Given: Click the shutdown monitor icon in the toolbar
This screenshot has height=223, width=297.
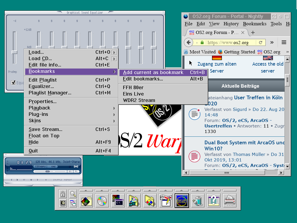Looking at the screenshot, I should (63, 203).
